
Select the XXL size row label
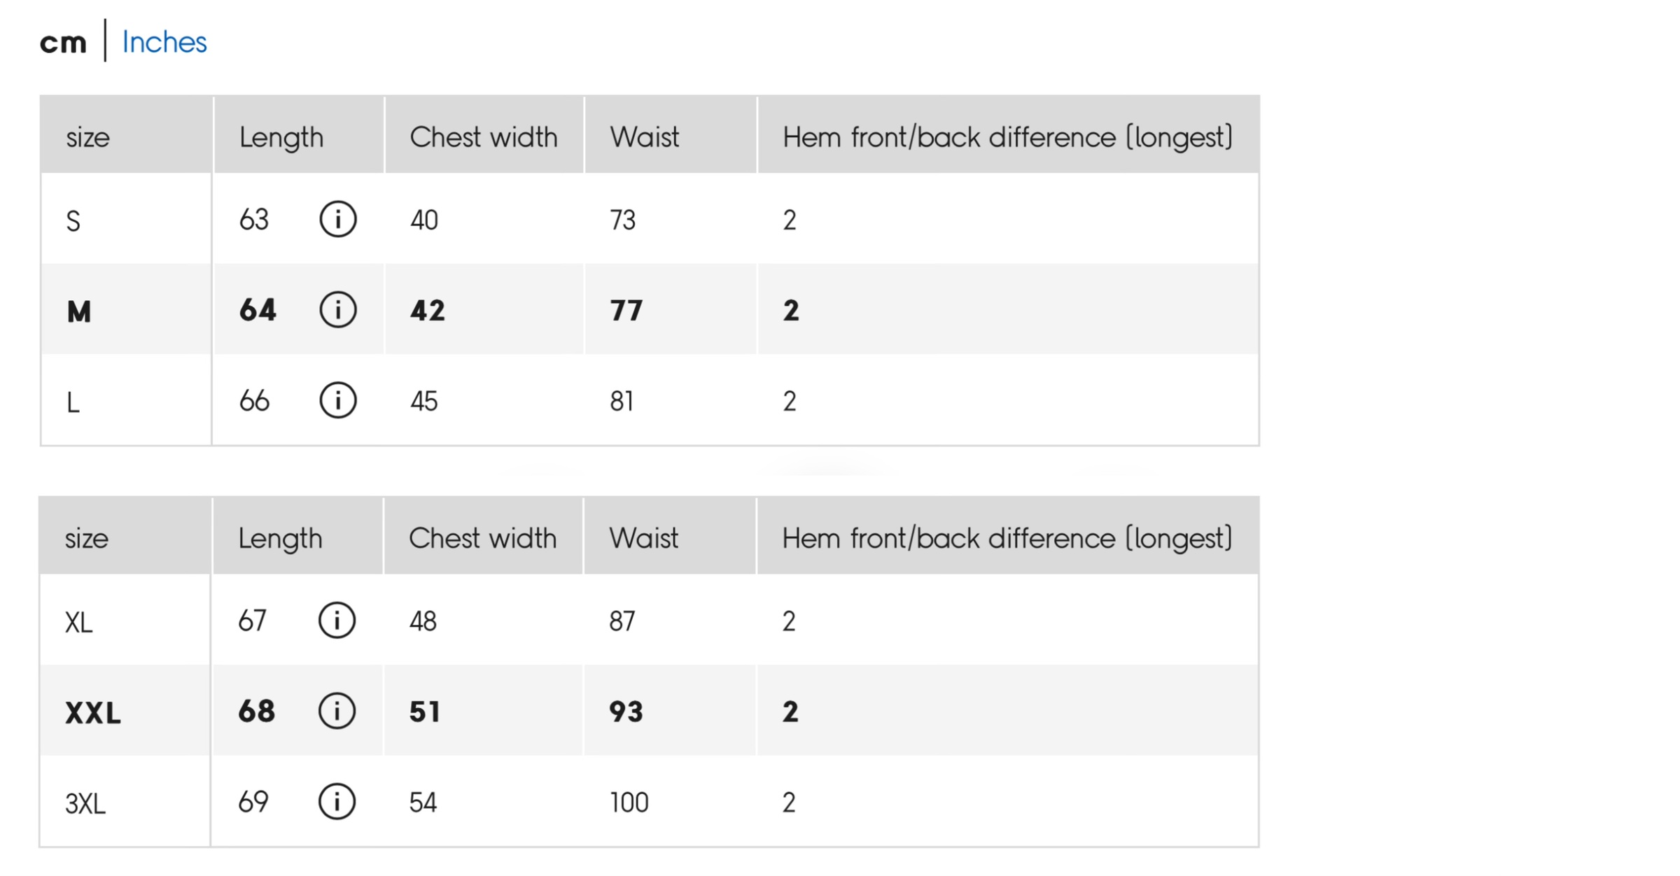[93, 712]
